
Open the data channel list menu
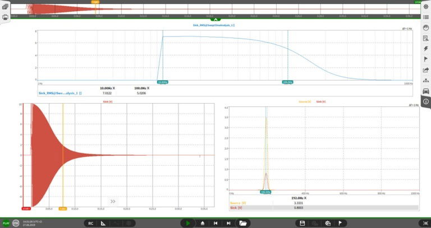(426, 17)
